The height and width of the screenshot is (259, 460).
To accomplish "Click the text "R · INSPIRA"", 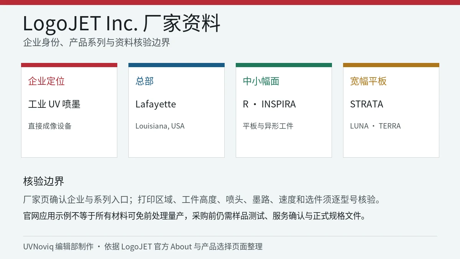I will [269, 104].
